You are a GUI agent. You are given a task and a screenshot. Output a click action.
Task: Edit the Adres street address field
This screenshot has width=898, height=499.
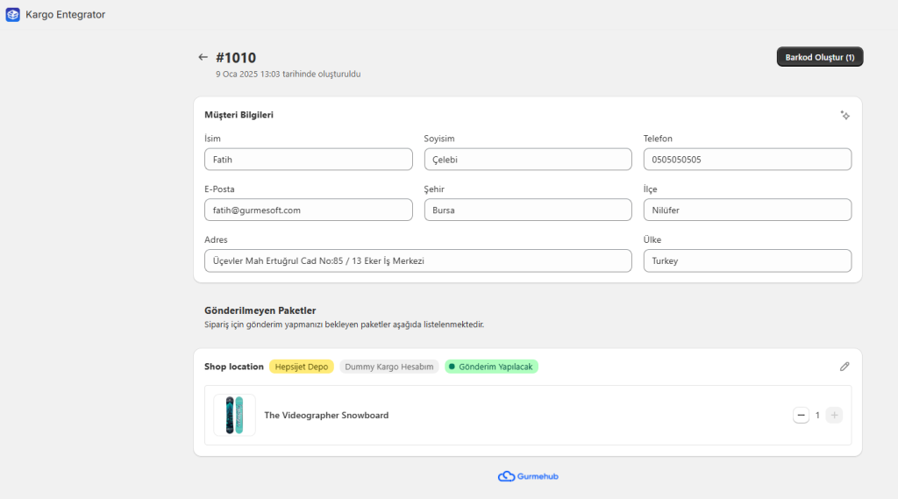point(417,261)
